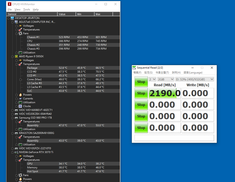Open the 2GiB test size dropdown
The width and height of the screenshot is (235, 182).
[x=165, y=79]
